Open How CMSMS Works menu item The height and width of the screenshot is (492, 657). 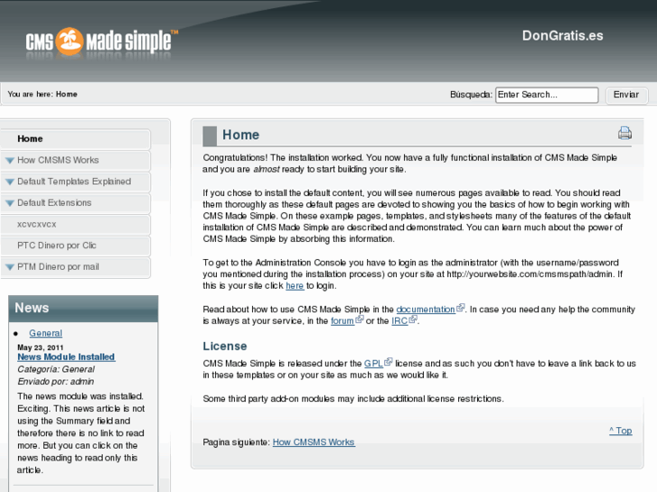pos(75,161)
